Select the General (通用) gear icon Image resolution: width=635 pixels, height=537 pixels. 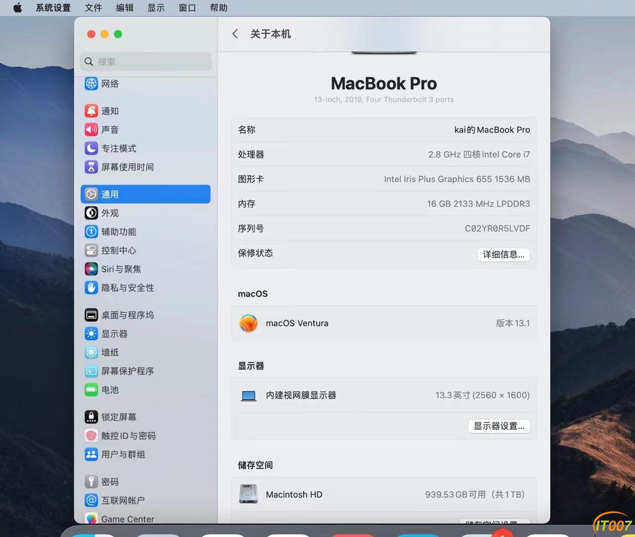91,194
